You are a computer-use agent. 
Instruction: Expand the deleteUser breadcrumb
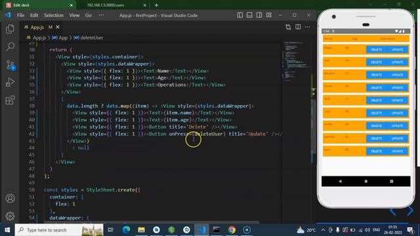pos(89,38)
